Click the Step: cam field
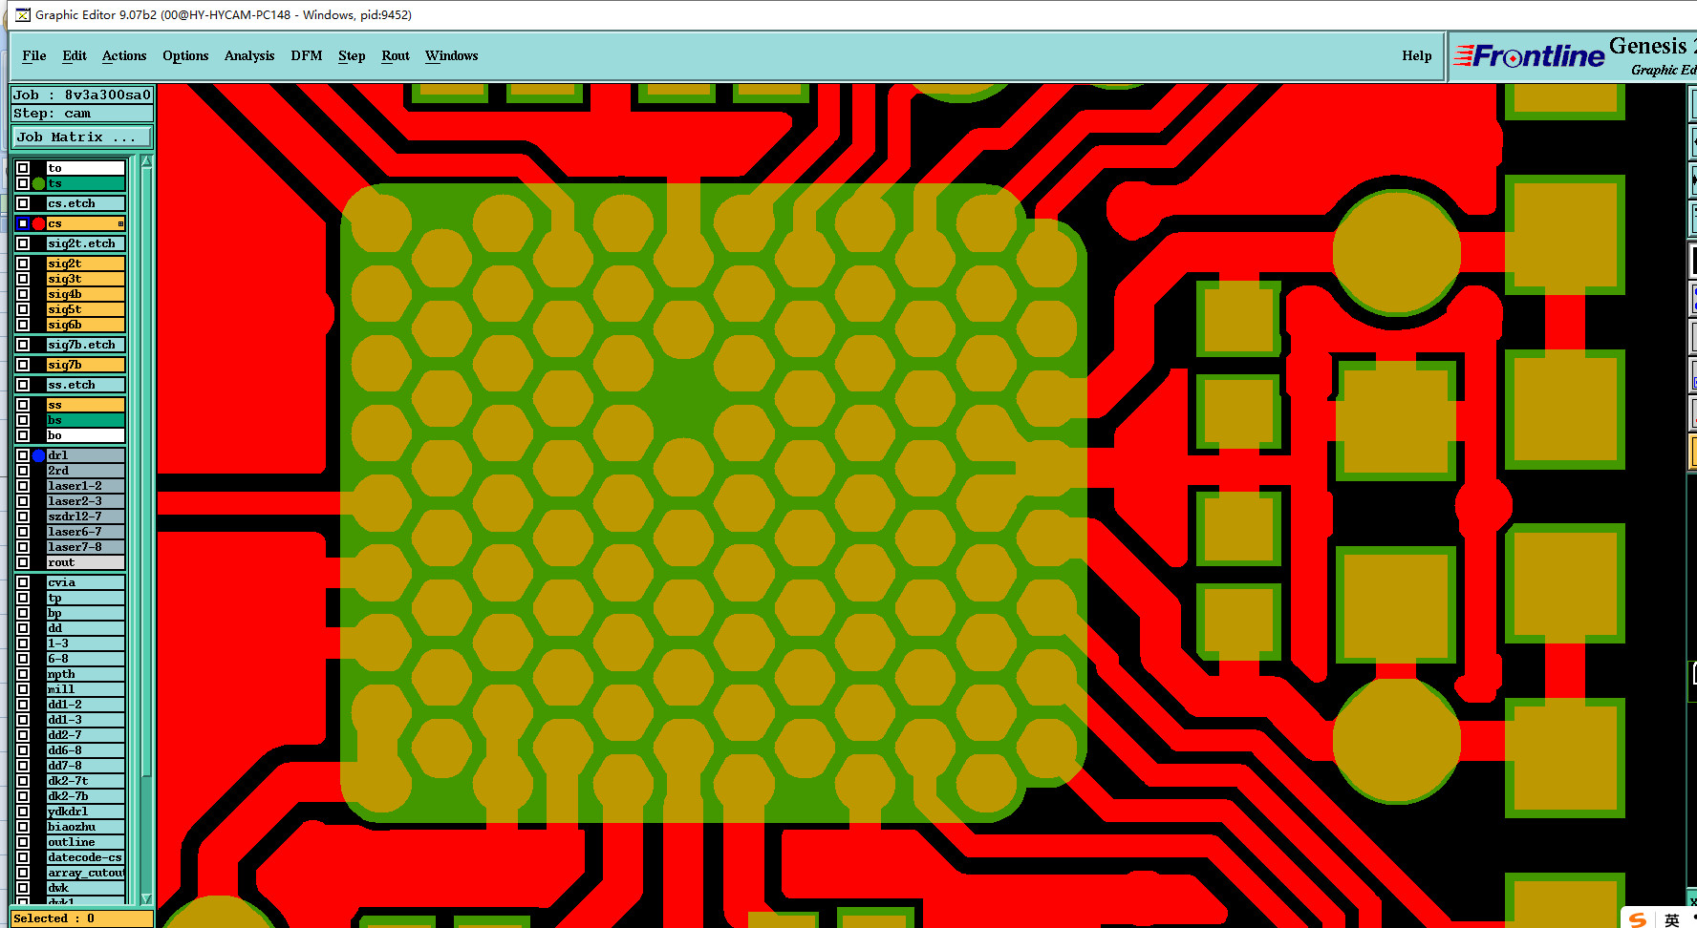1697x928 pixels. (x=81, y=113)
